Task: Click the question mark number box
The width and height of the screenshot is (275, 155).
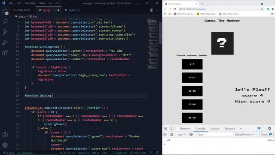Action: coord(223,43)
